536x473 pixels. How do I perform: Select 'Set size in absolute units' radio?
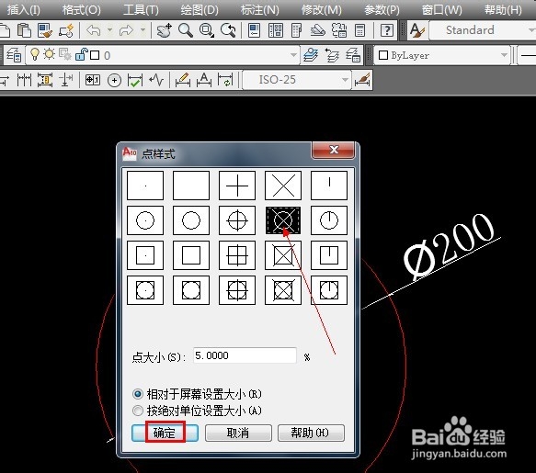(138, 411)
